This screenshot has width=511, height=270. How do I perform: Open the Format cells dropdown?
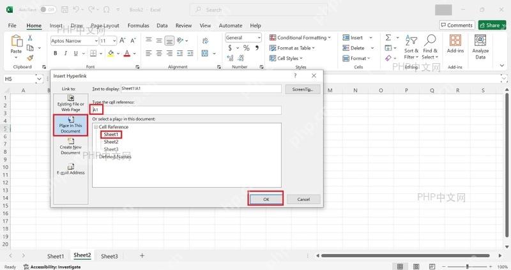click(356, 58)
